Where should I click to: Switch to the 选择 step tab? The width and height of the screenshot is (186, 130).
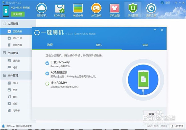coord(50,45)
